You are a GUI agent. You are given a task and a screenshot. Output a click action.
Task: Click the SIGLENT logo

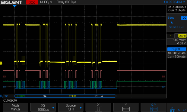pyautogui.click(x=11, y=2)
